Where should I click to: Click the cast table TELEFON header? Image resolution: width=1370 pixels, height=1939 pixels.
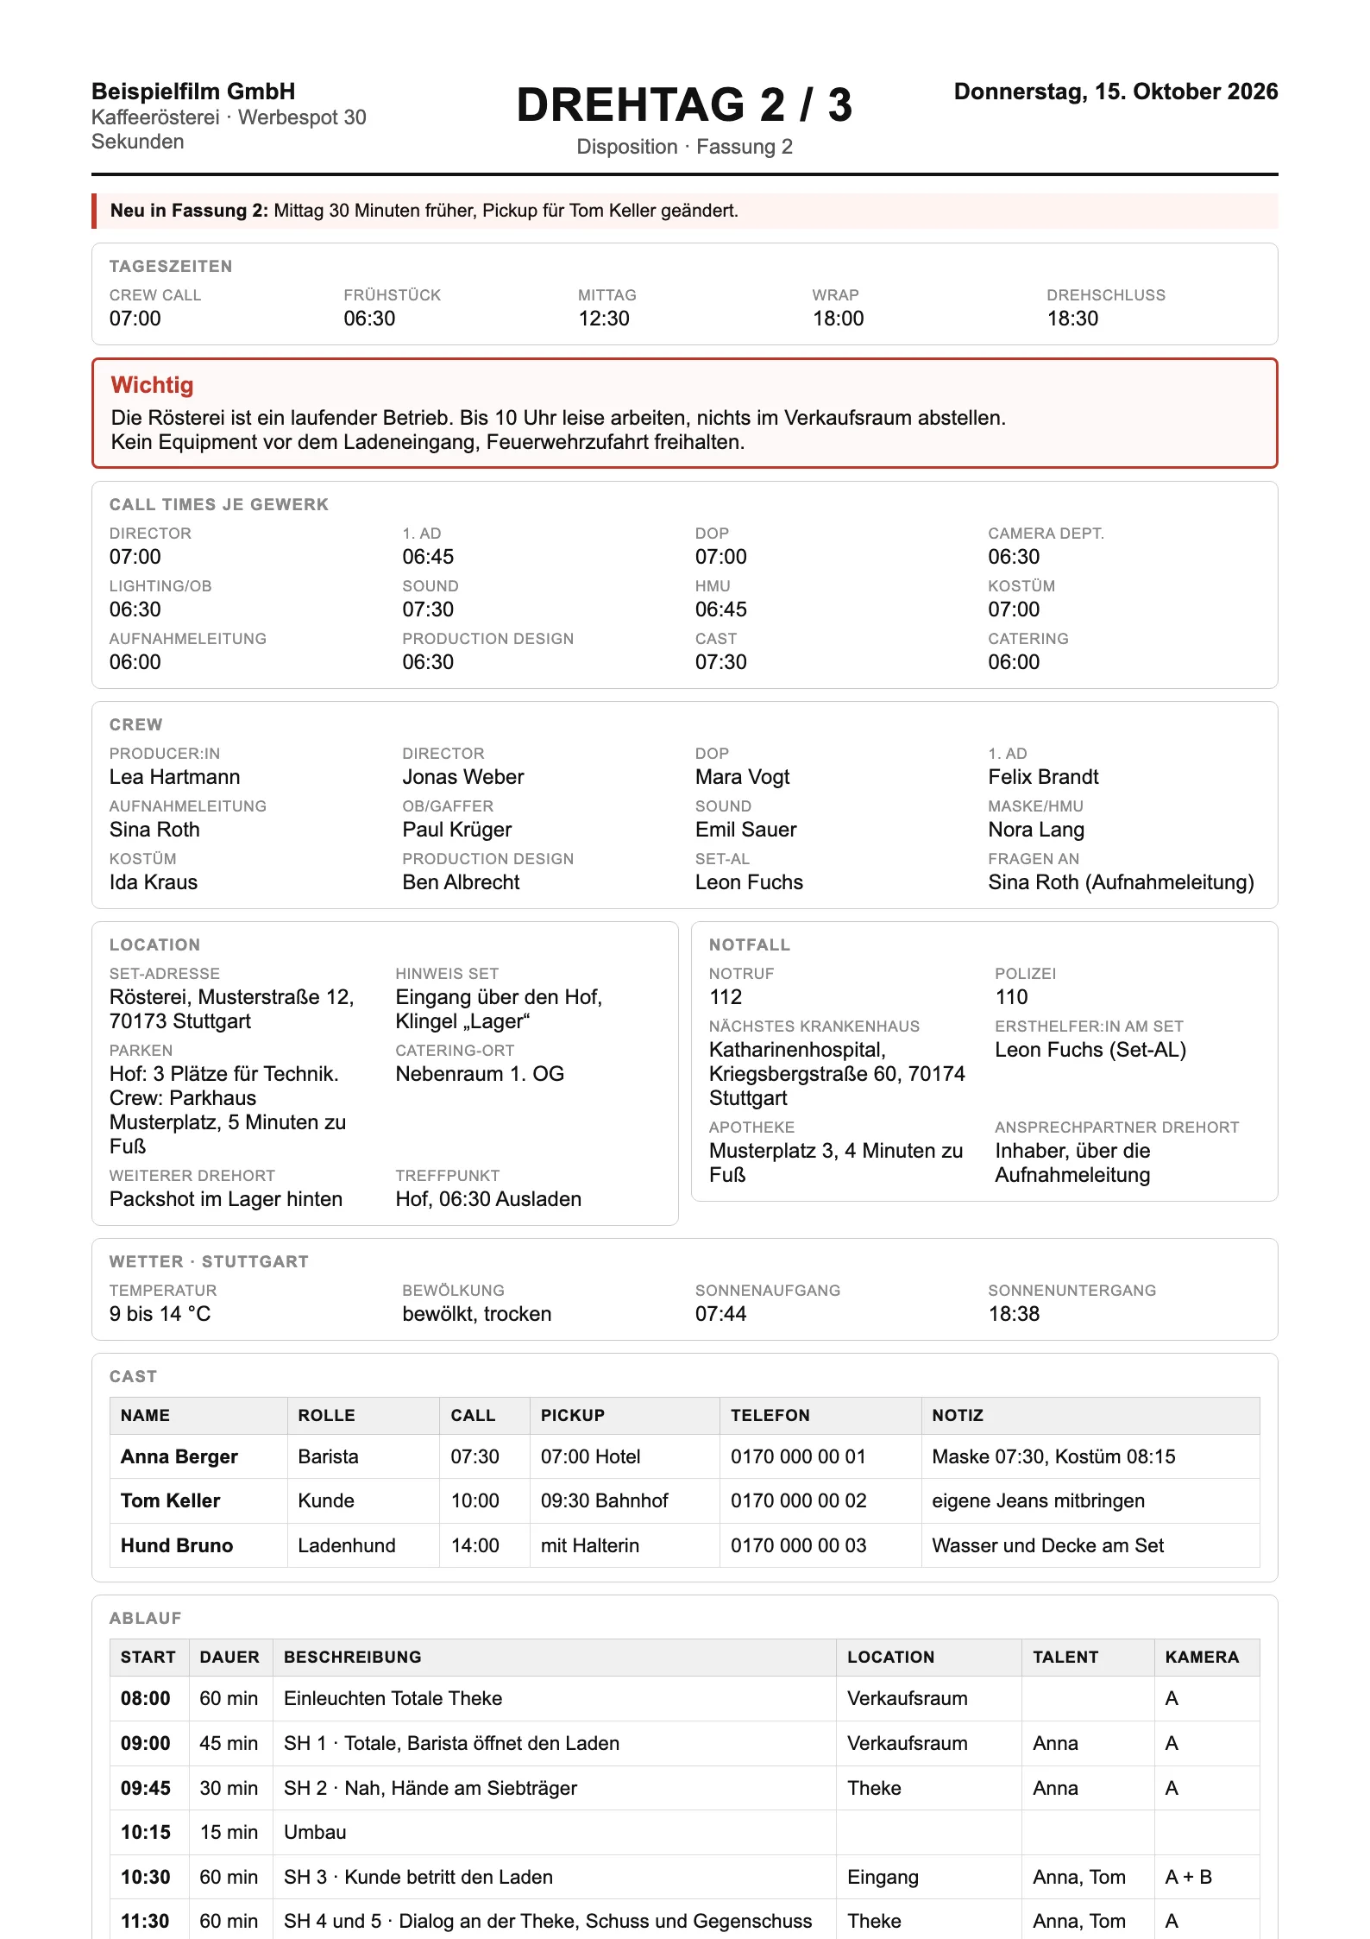click(770, 1416)
